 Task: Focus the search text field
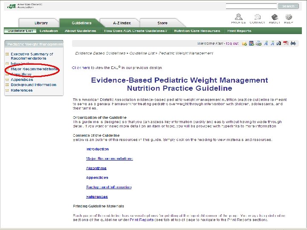pos(251,6)
